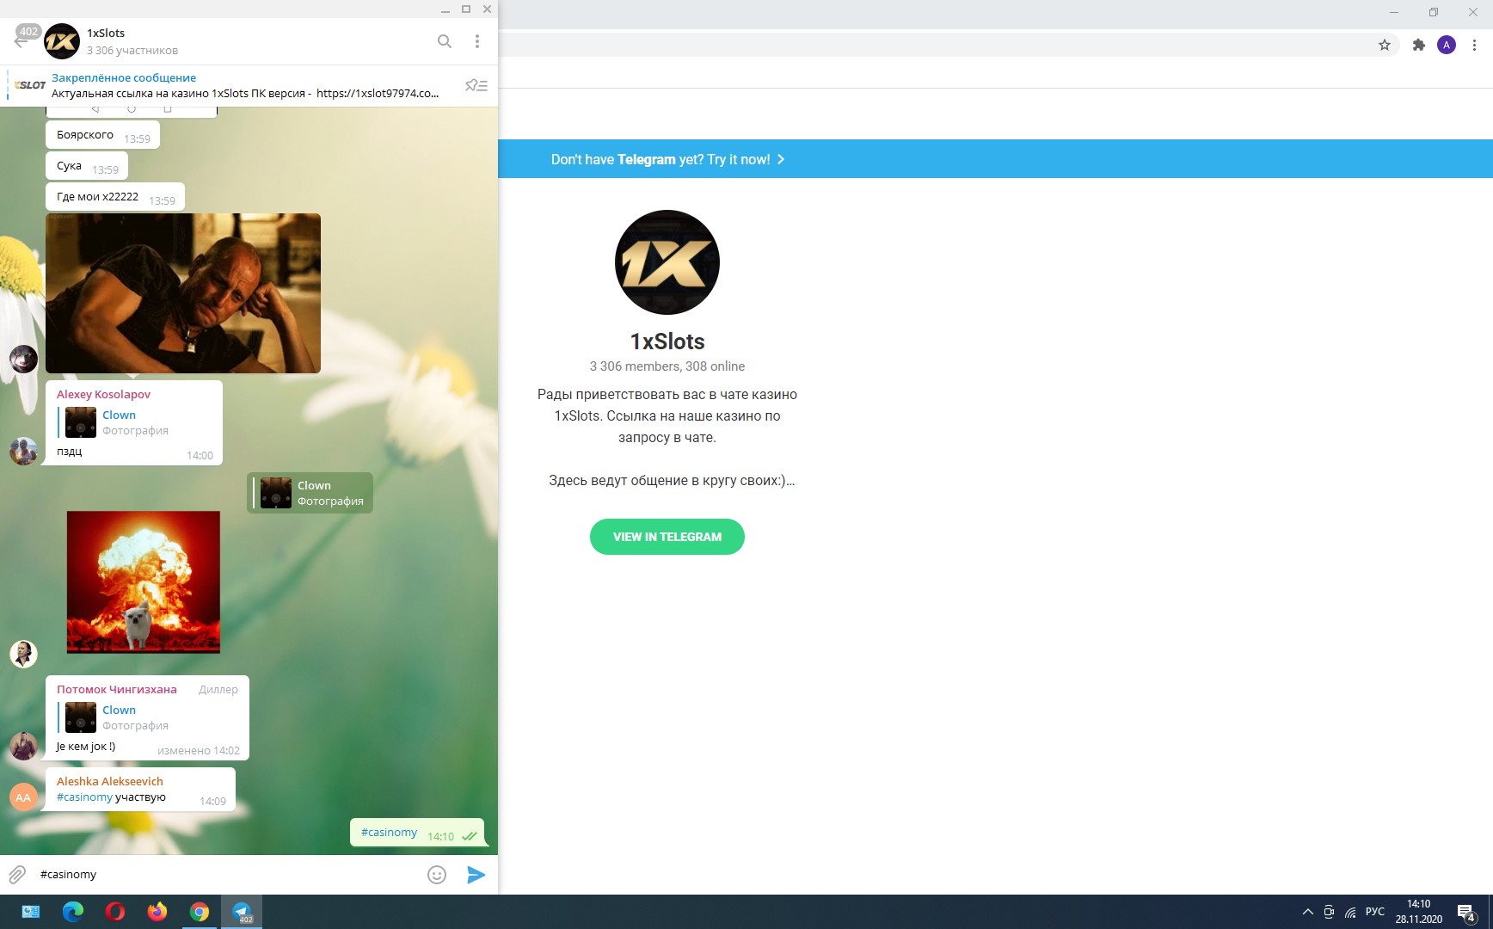Open the Telegram chat options menu
The image size is (1493, 929).
[x=477, y=41]
